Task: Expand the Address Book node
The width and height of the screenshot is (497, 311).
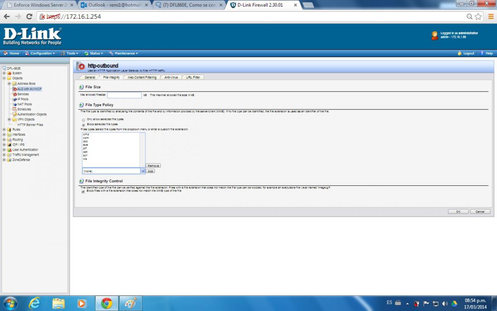Action: (10, 84)
